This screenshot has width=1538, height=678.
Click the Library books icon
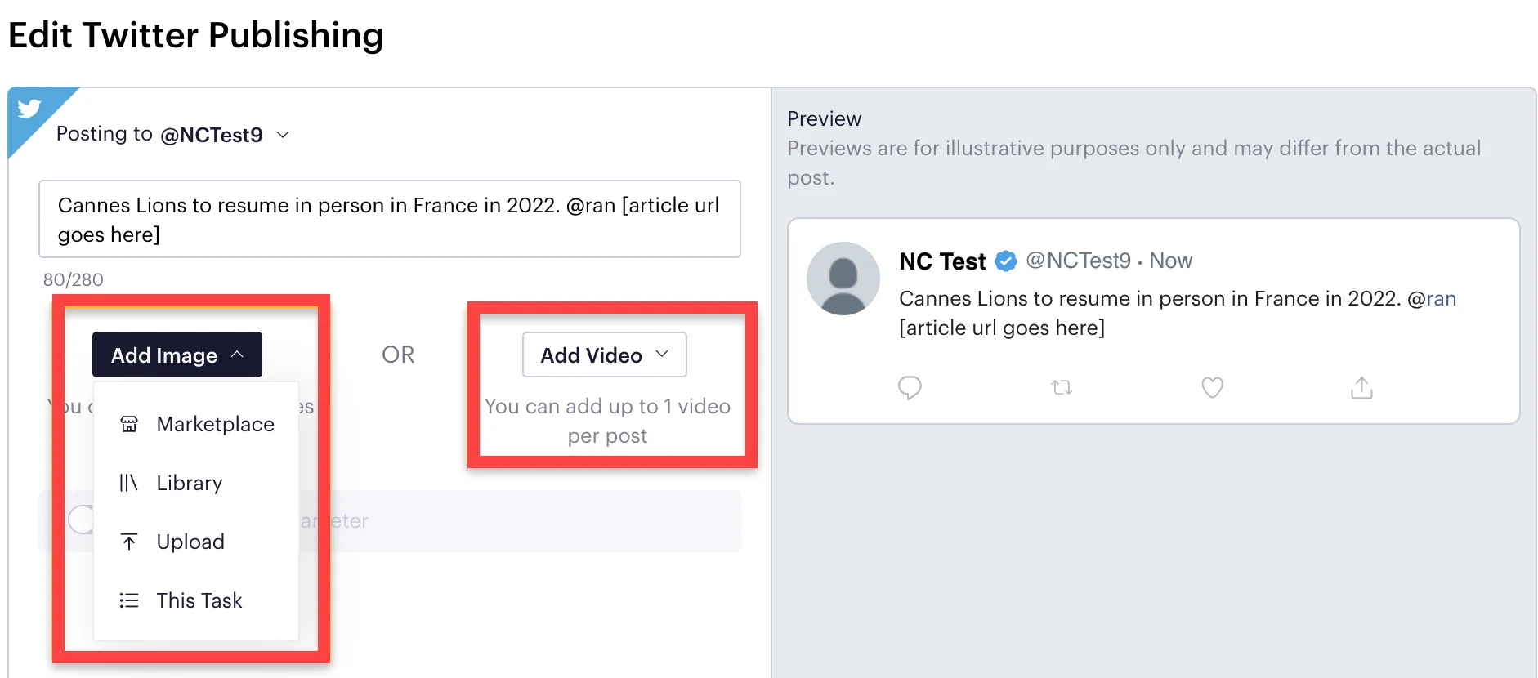129,483
